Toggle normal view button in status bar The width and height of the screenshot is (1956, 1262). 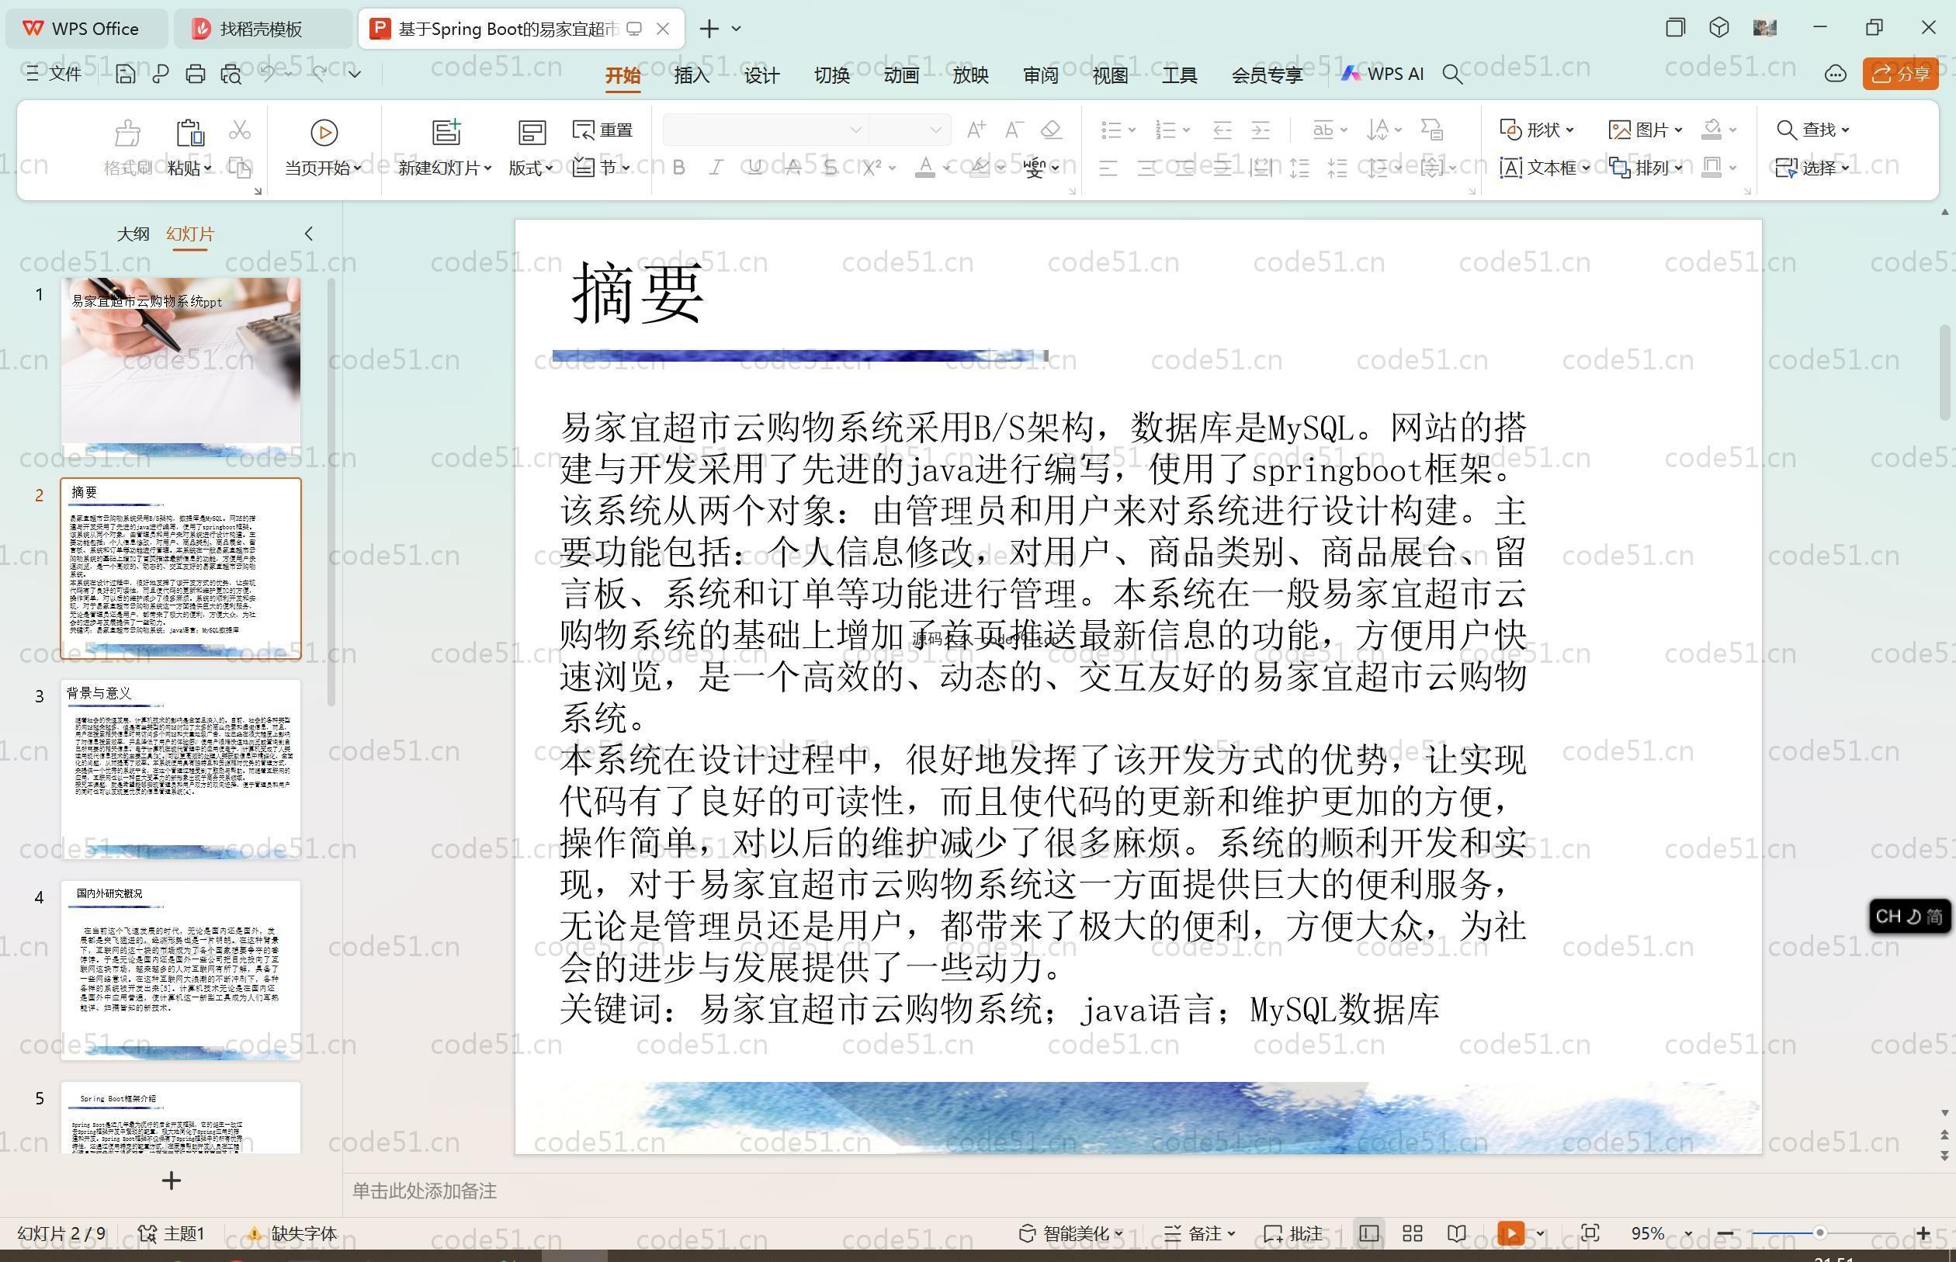tap(1368, 1233)
